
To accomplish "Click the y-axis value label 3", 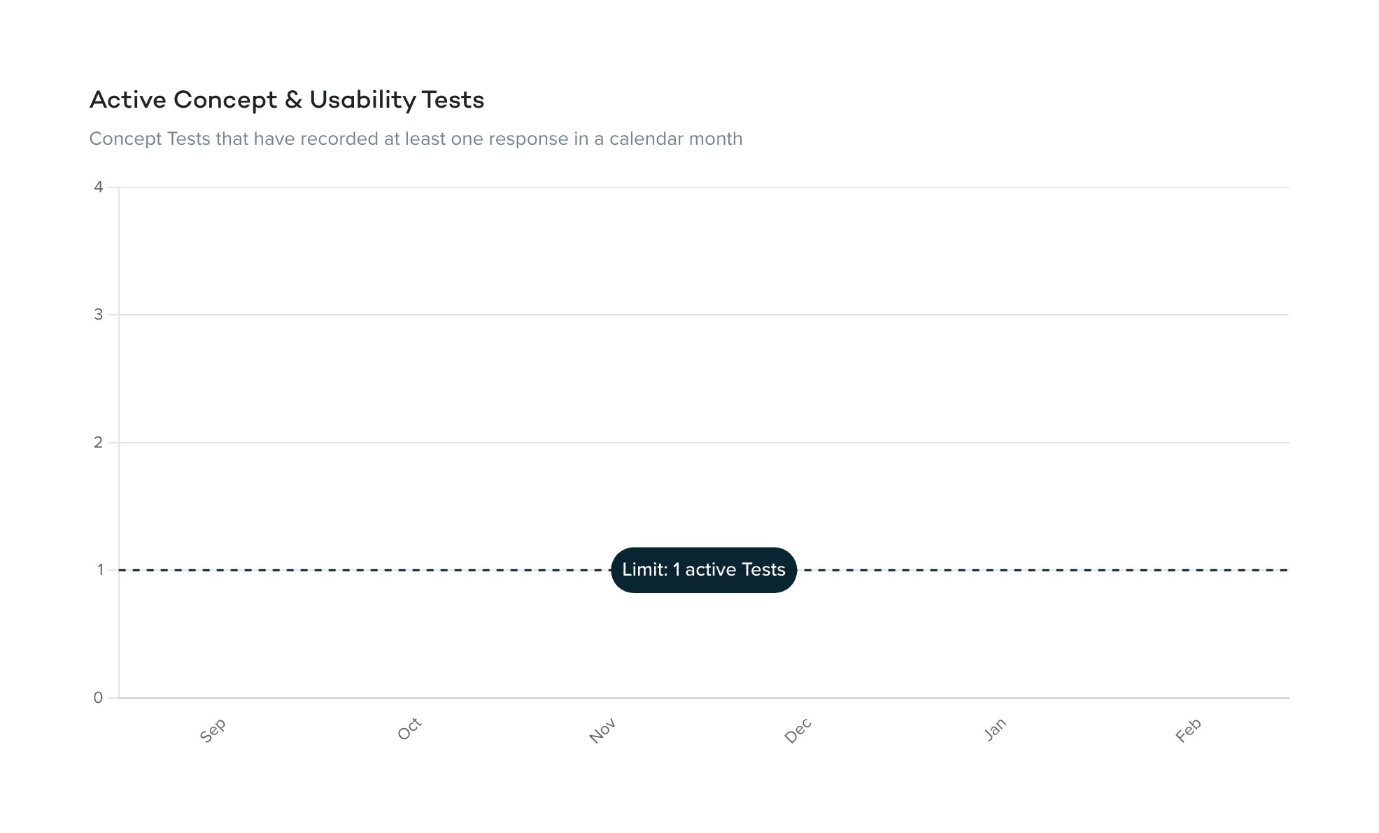I will [99, 315].
